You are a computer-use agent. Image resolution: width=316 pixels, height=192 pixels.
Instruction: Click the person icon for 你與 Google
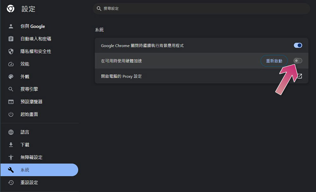11,26
